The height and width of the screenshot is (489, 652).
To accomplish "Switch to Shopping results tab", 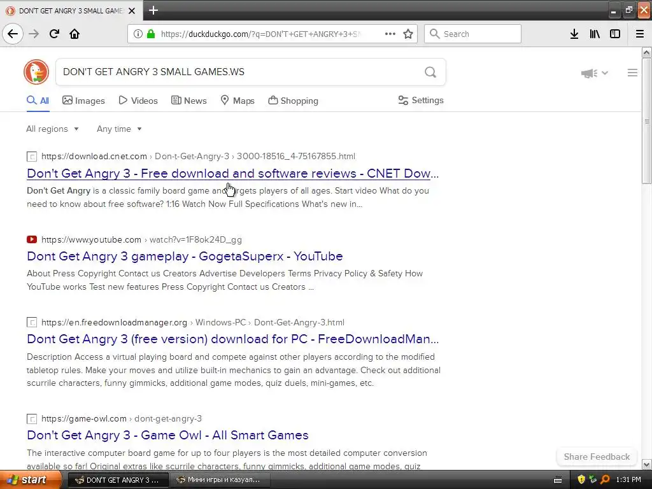I will (293, 101).
